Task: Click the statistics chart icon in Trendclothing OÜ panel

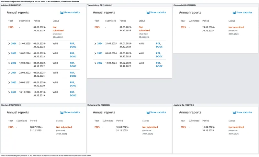Action: coord(148,13)
